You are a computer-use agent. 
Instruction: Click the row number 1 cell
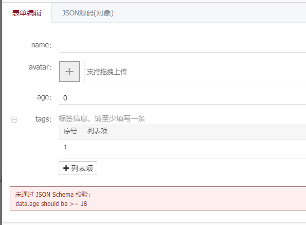(66, 147)
